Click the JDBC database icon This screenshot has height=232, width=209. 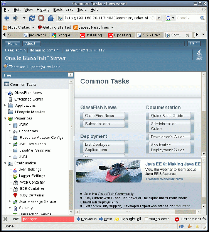point(15,125)
